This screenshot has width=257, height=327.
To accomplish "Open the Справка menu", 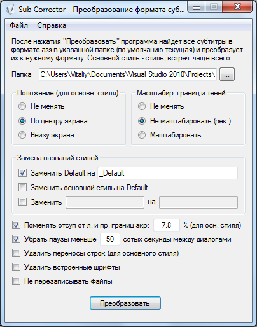I will point(52,25).
